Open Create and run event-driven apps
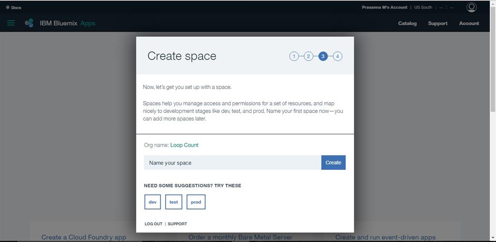 tap(385, 237)
